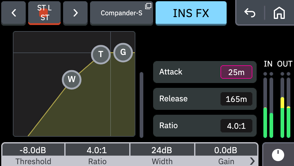Image resolution: width=294 pixels, height=166 pixels.
Task: Click the OUT level meter
Action: coord(285,105)
